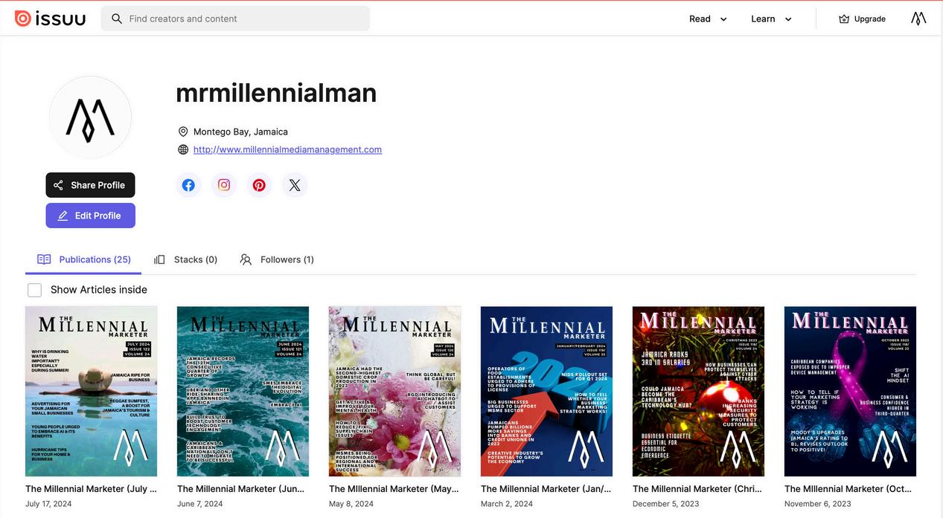The image size is (943, 518).
Task: Click title The Millennial Marketer (Oct...
Action: coord(849,489)
